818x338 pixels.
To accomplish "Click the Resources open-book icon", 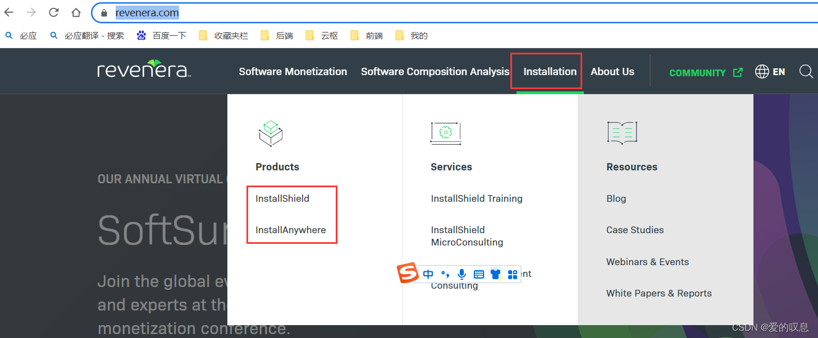I will click(622, 133).
